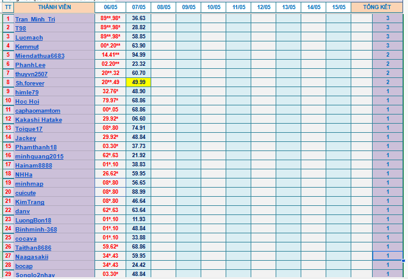This screenshot has width=408, height=279.
Task: Select cell 06.60 in Kakashi Hatake row
Action: coord(138,119)
